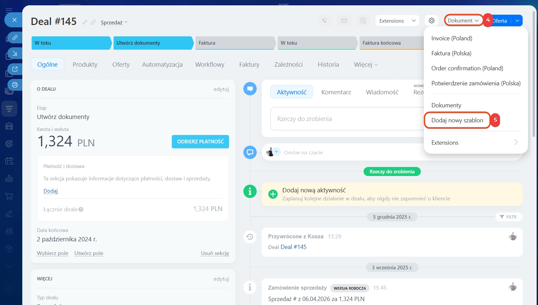Image resolution: width=538 pixels, height=305 pixels.
Task: Select the Faktura końcowa stage in pipeline
Action: pyautogui.click(x=390, y=43)
